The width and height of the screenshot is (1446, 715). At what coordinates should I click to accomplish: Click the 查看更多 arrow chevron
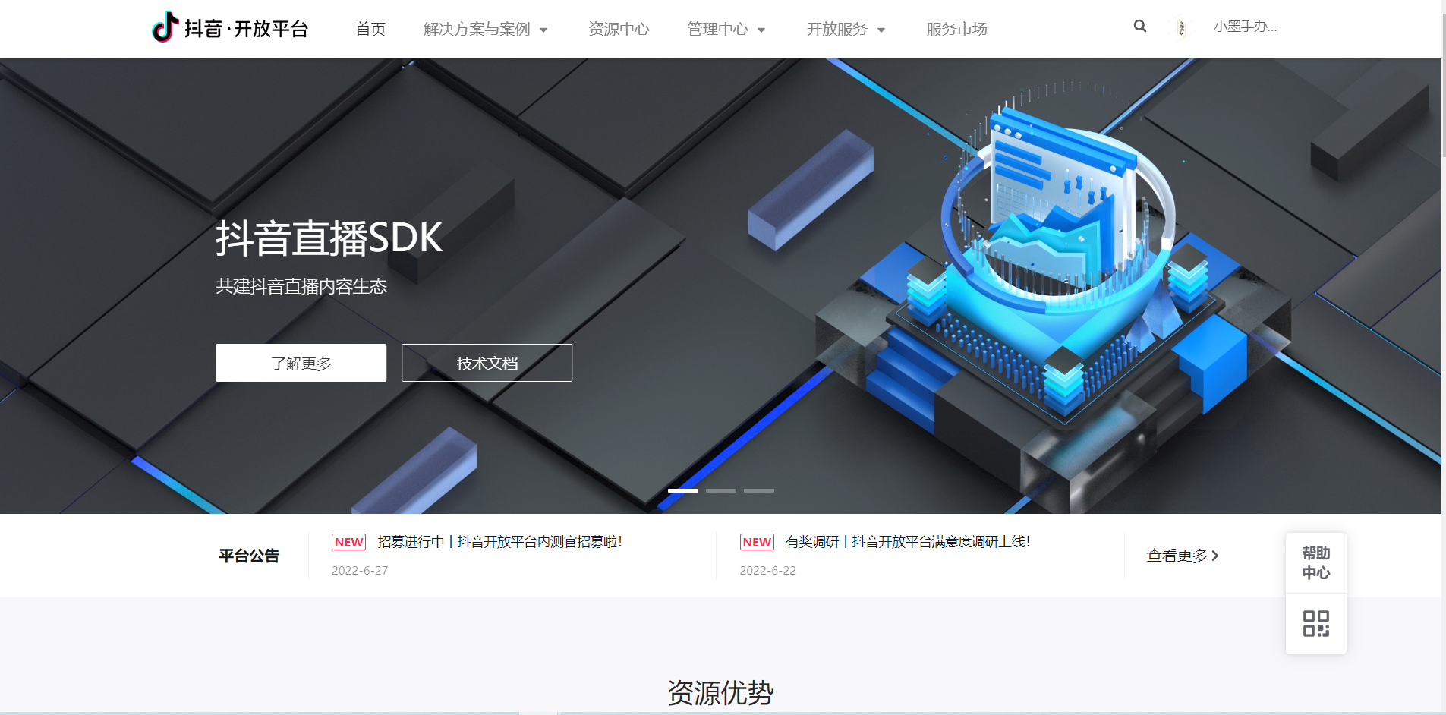pos(1215,556)
